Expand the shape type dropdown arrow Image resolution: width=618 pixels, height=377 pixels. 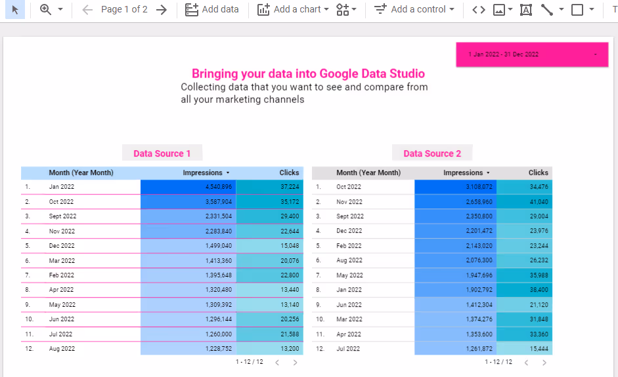[592, 9]
